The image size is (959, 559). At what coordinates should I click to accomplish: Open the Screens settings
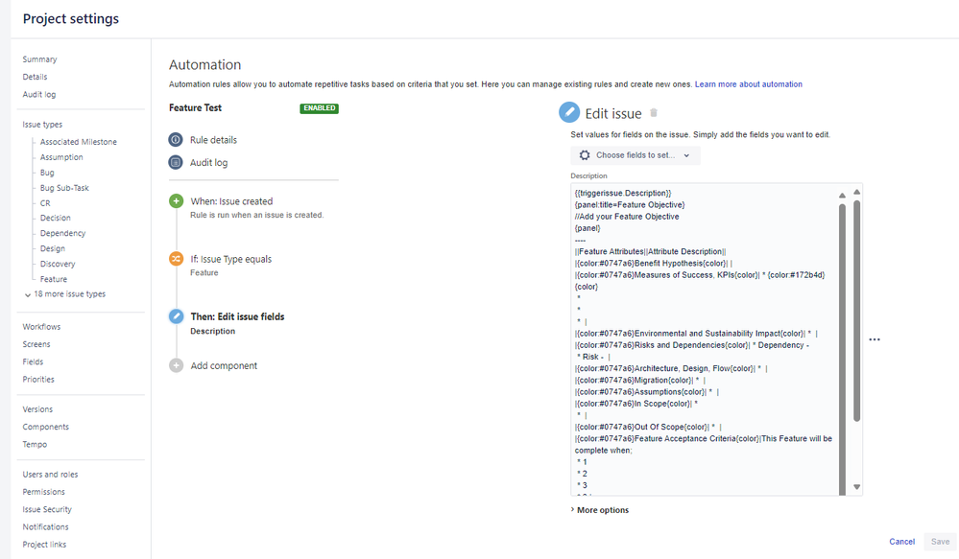point(36,344)
